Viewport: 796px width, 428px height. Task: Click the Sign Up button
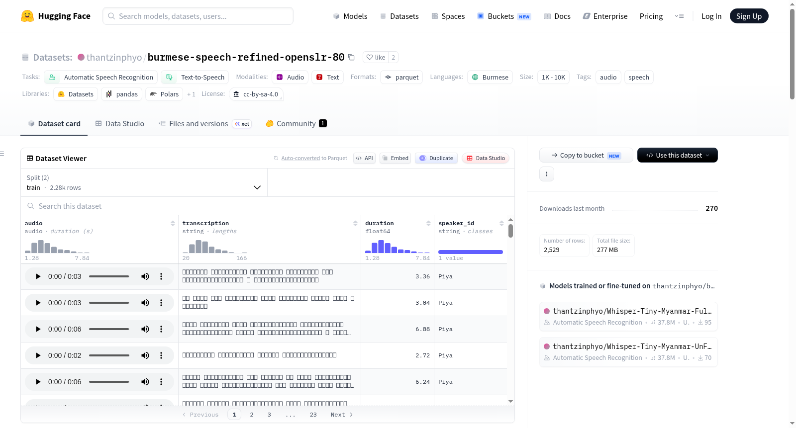click(x=749, y=16)
